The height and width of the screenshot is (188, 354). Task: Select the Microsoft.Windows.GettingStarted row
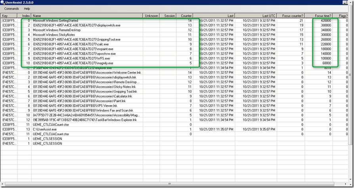coord(174,21)
